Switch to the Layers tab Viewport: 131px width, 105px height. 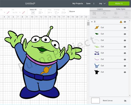coord(100,9)
